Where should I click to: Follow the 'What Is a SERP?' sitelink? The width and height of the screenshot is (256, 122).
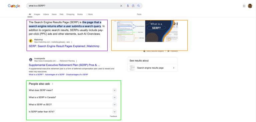(36, 74)
